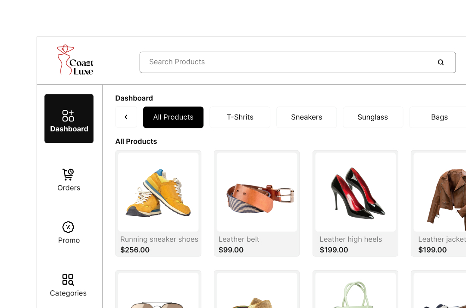The image size is (466, 308).
Task: Click the Leather jacket title
Action: click(442, 240)
